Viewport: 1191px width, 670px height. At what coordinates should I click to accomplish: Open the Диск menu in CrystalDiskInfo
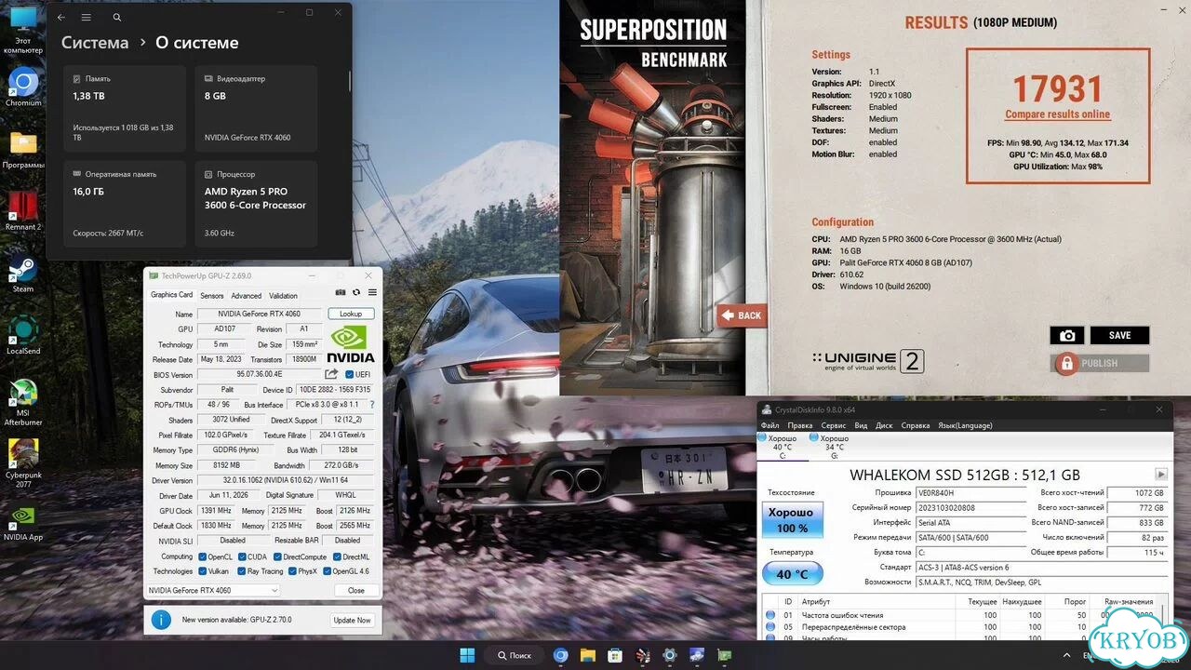pos(884,425)
